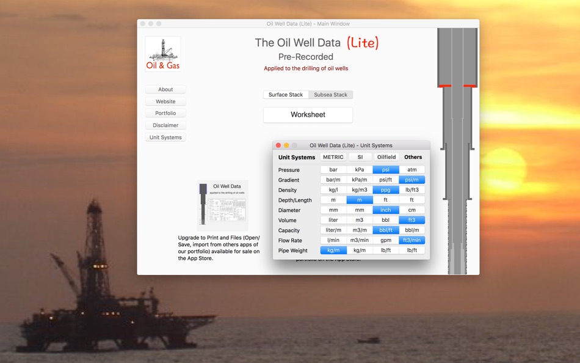This screenshot has width=580, height=363.
Task: Minimize the Unit Systems window
Action: 286,145
